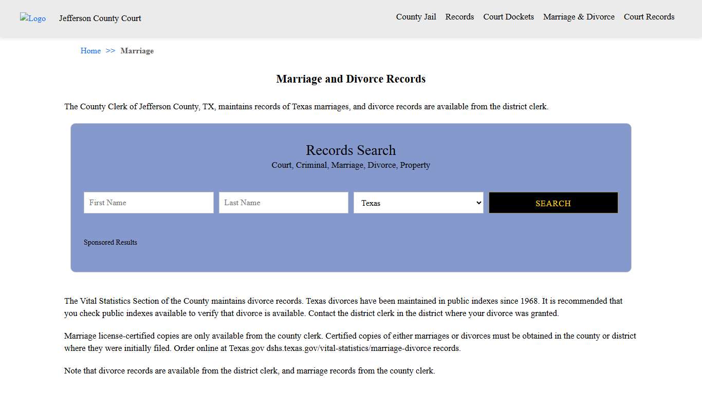The image size is (702, 394).
Task: Click the Jefferson County Court header text
Action: pos(100,18)
